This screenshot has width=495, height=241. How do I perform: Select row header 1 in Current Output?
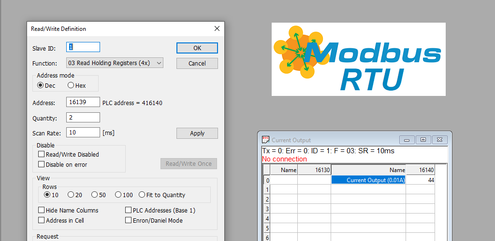coord(267,189)
